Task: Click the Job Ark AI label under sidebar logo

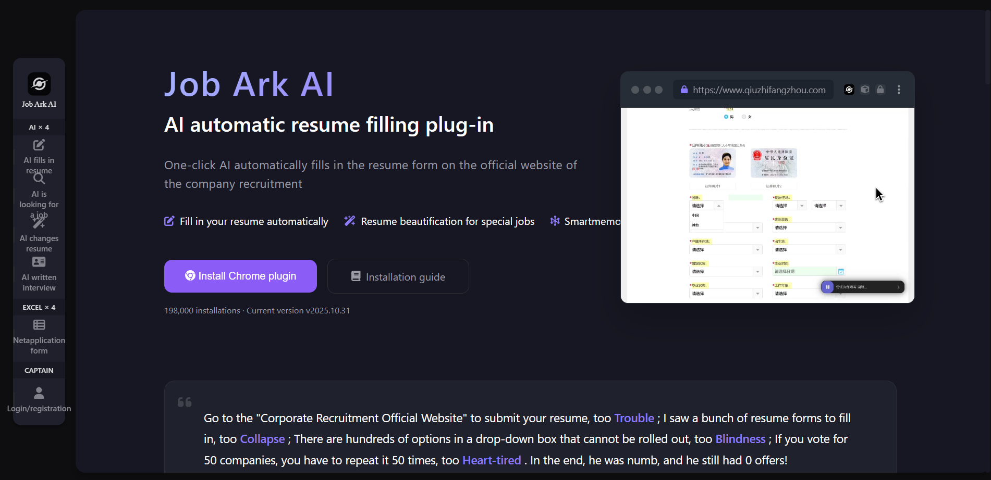Action: [x=39, y=104]
